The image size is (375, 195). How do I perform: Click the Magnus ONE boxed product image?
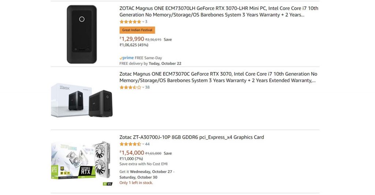pyautogui.click(x=82, y=100)
